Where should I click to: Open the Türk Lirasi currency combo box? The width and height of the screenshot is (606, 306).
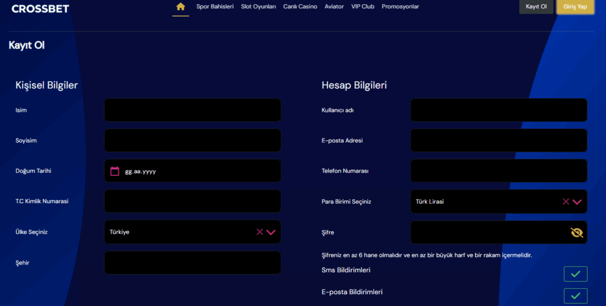pos(498,201)
